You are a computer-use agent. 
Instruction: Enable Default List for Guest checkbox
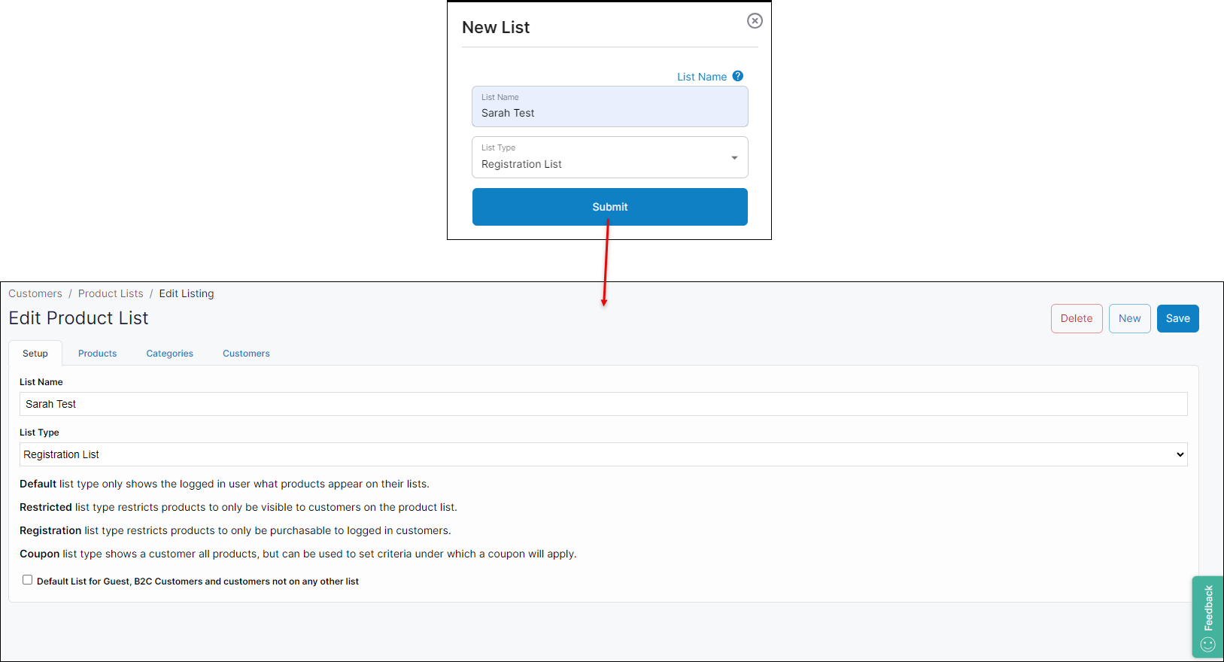pyautogui.click(x=28, y=580)
